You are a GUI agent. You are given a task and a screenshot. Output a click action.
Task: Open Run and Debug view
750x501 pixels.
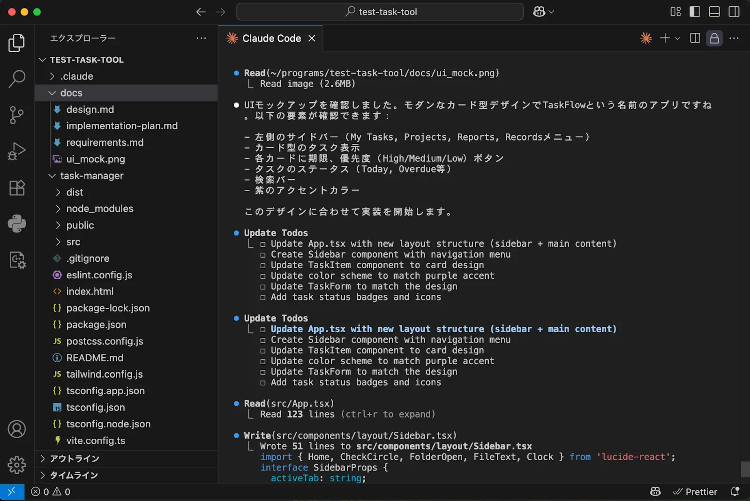click(17, 151)
